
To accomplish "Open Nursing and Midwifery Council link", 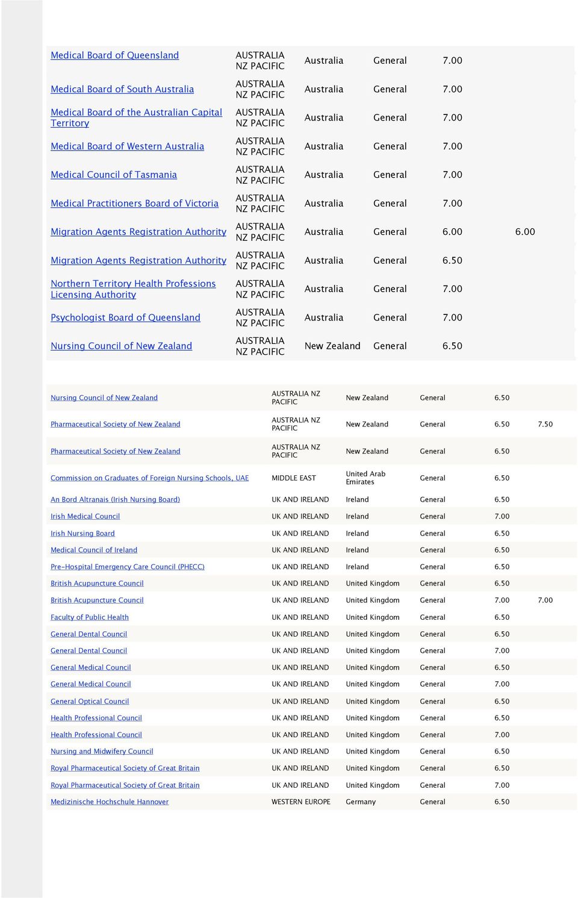I will (x=102, y=752).
